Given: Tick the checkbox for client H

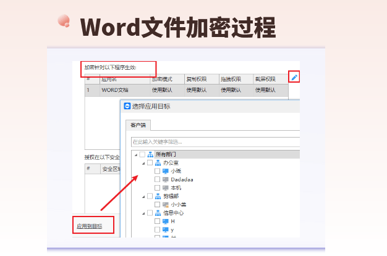Looking at the screenshot, I should tap(157, 221).
